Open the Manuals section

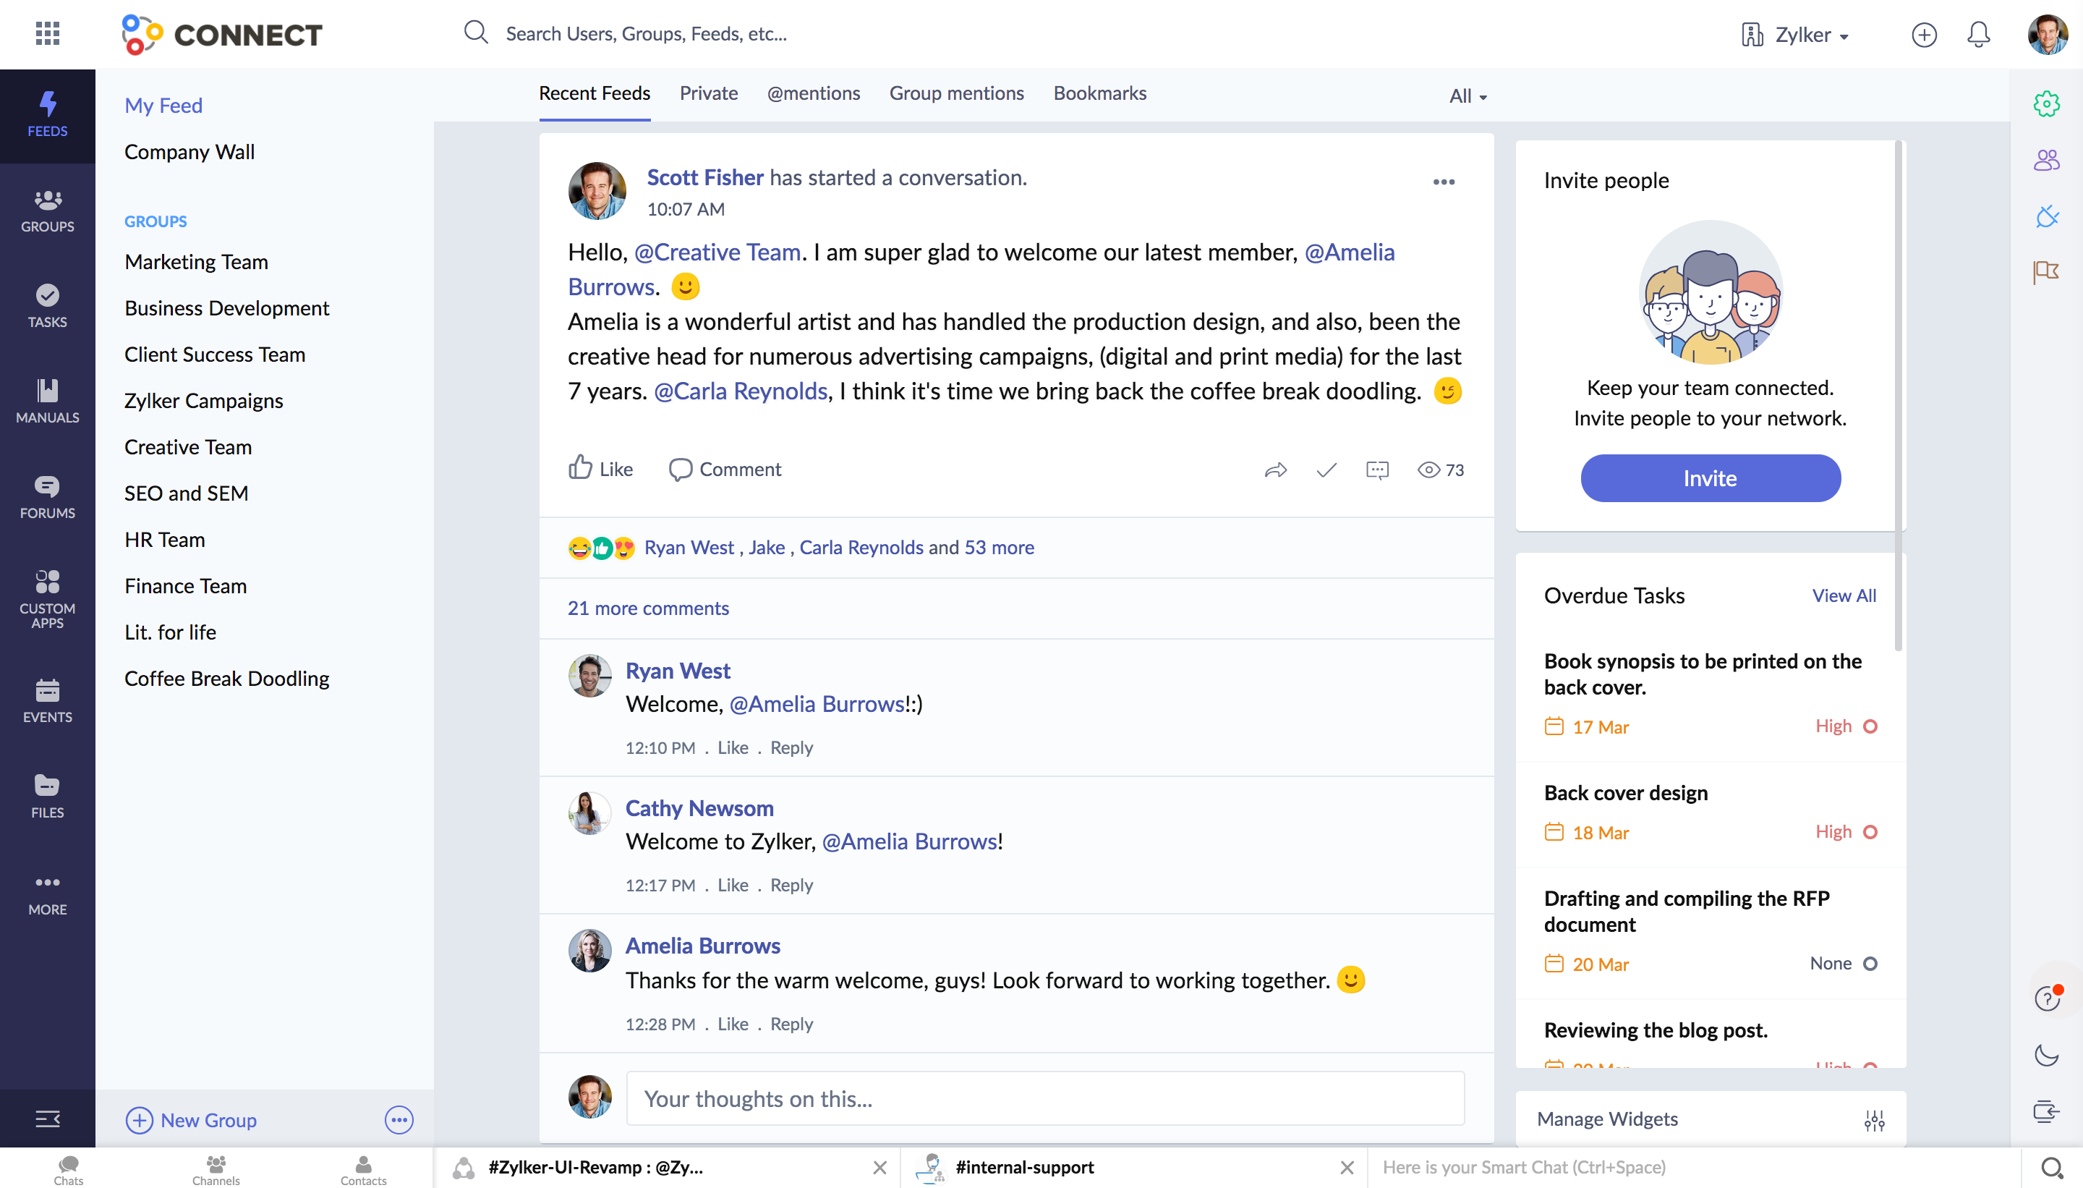coord(46,400)
